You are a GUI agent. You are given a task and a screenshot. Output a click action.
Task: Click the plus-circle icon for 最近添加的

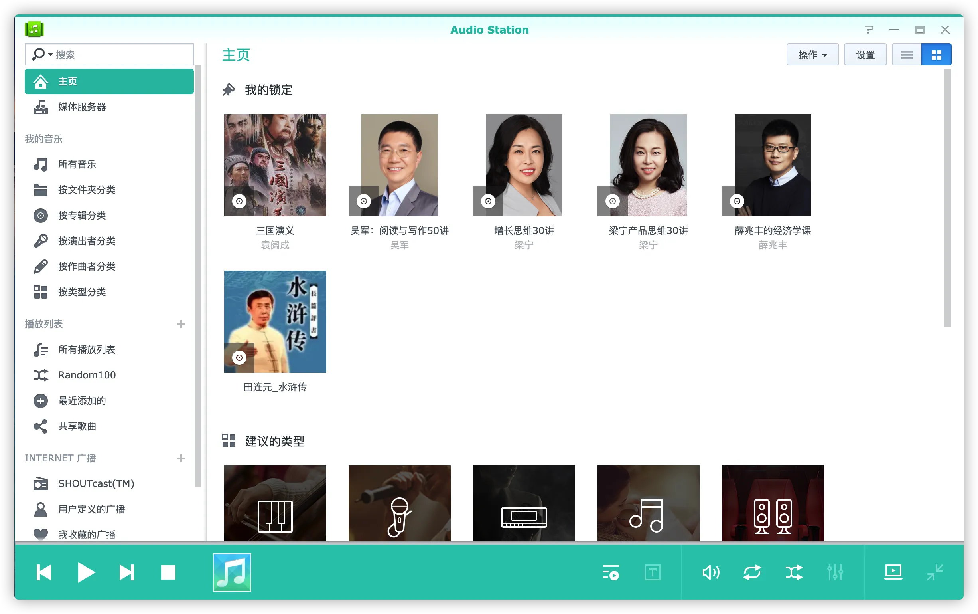pos(41,401)
